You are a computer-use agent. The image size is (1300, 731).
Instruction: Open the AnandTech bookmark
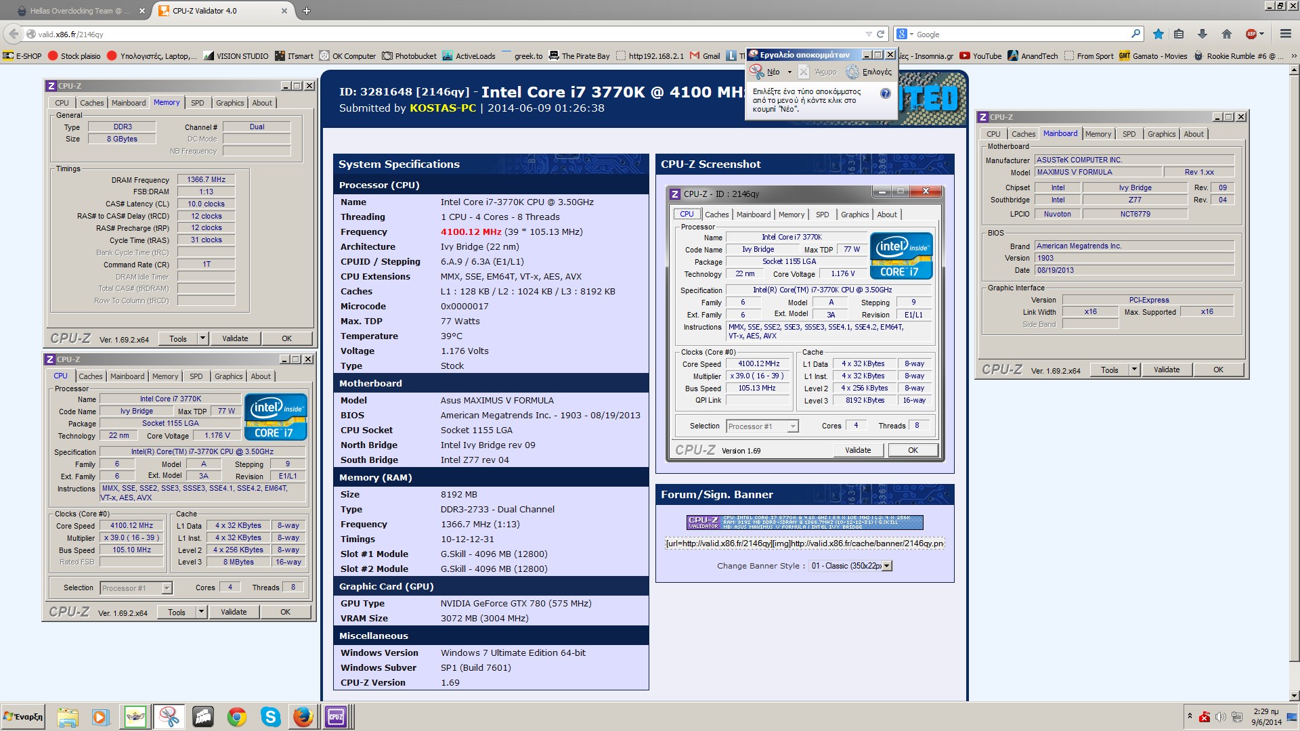(1033, 56)
